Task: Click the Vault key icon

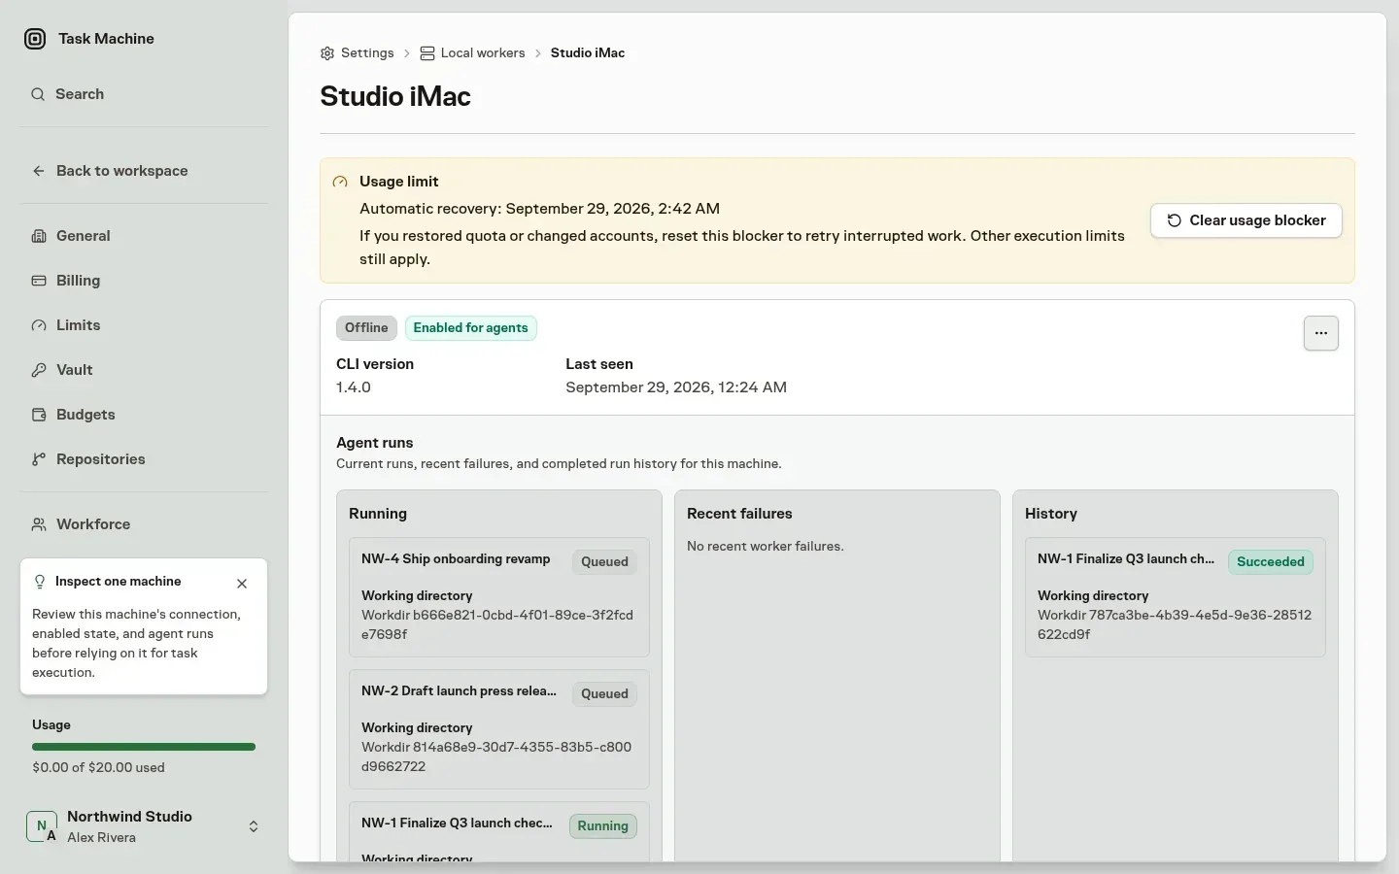Action: (x=39, y=370)
